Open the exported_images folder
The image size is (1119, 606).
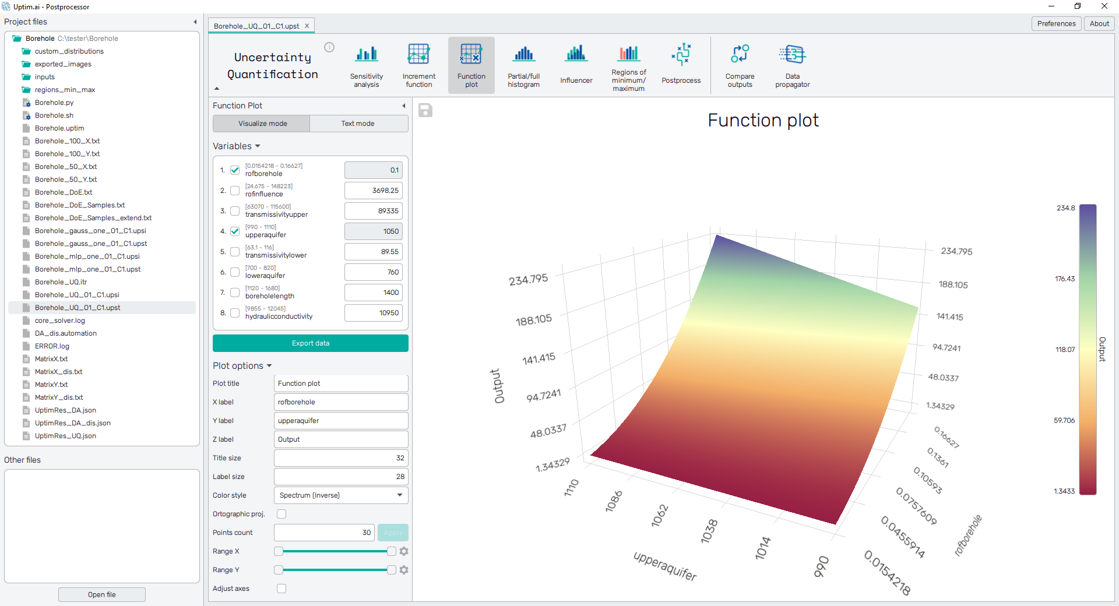tap(63, 64)
